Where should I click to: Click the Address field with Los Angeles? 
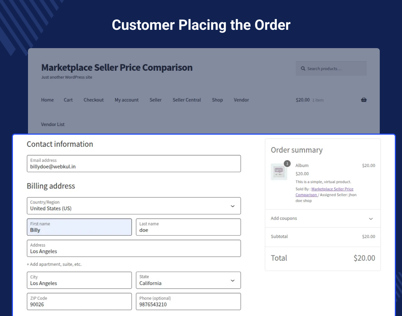134,248
